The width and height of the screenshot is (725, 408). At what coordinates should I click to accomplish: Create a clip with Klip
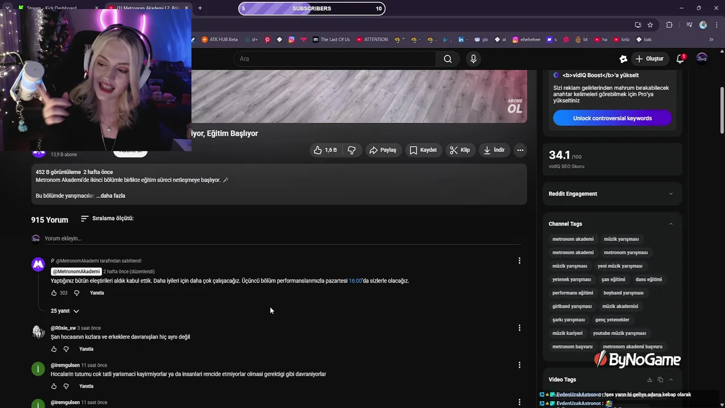tap(460, 150)
